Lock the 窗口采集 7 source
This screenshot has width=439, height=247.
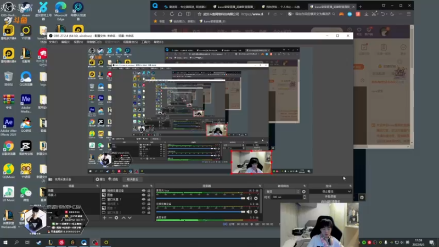[x=149, y=199]
